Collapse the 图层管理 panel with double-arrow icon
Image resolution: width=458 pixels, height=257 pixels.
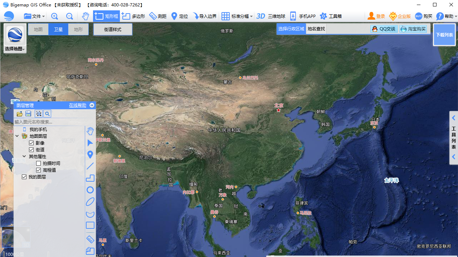tap(92, 105)
